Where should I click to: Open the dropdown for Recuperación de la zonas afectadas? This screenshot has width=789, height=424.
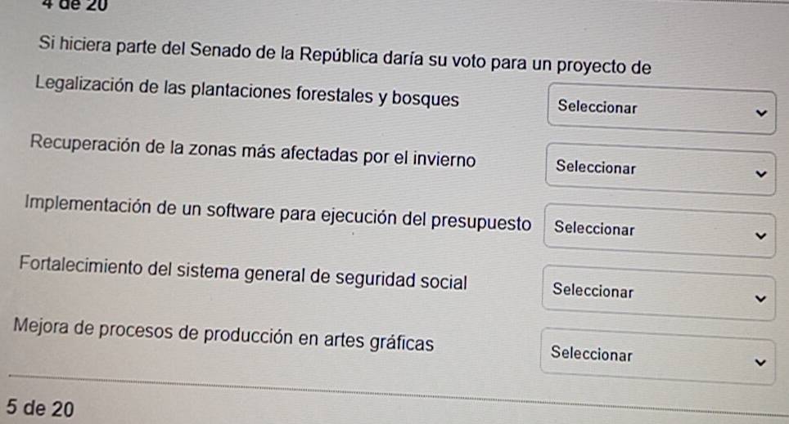(x=660, y=171)
